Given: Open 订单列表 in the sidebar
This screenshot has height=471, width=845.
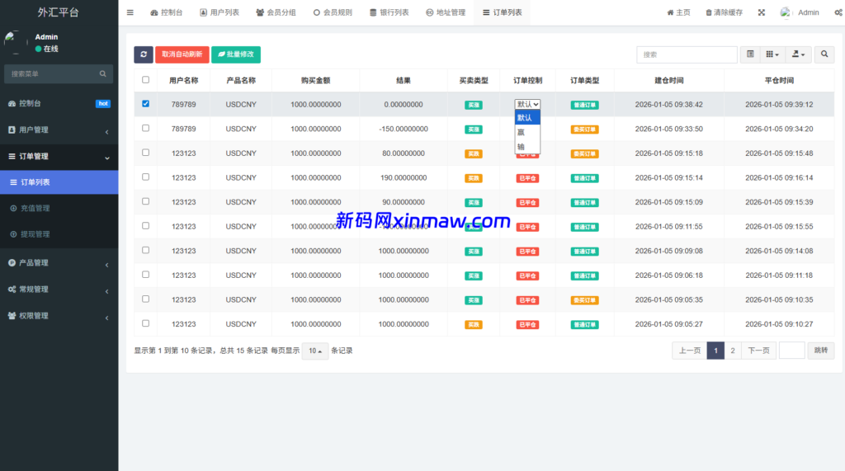Looking at the screenshot, I should click(59, 182).
